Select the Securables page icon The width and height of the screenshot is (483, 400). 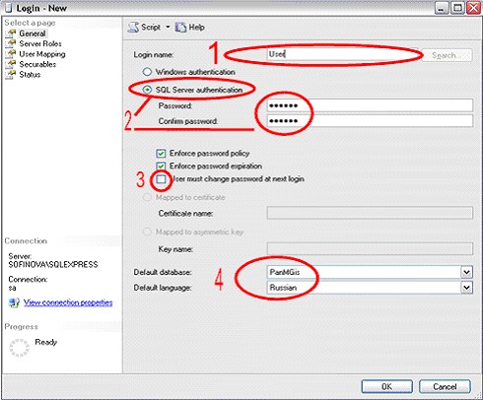point(11,64)
